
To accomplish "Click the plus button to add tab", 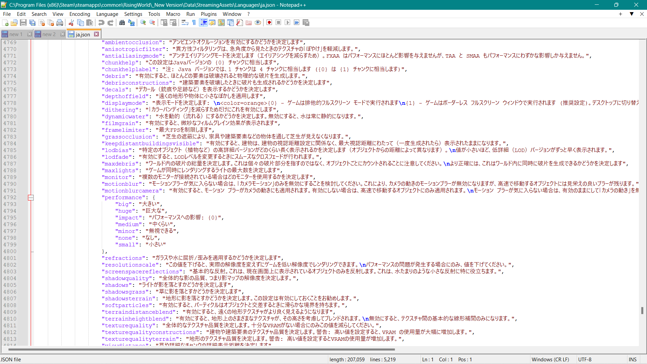I will tap(620, 14).
